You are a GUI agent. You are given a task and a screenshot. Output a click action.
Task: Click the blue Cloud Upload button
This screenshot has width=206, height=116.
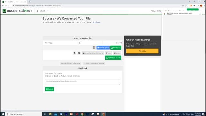pos(103,48)
